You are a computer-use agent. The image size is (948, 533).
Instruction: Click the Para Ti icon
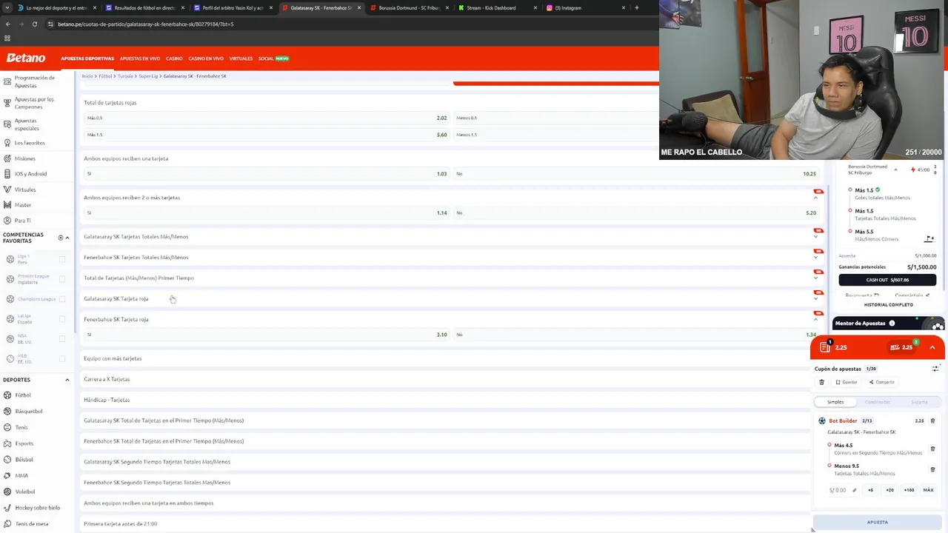point(7,220)
